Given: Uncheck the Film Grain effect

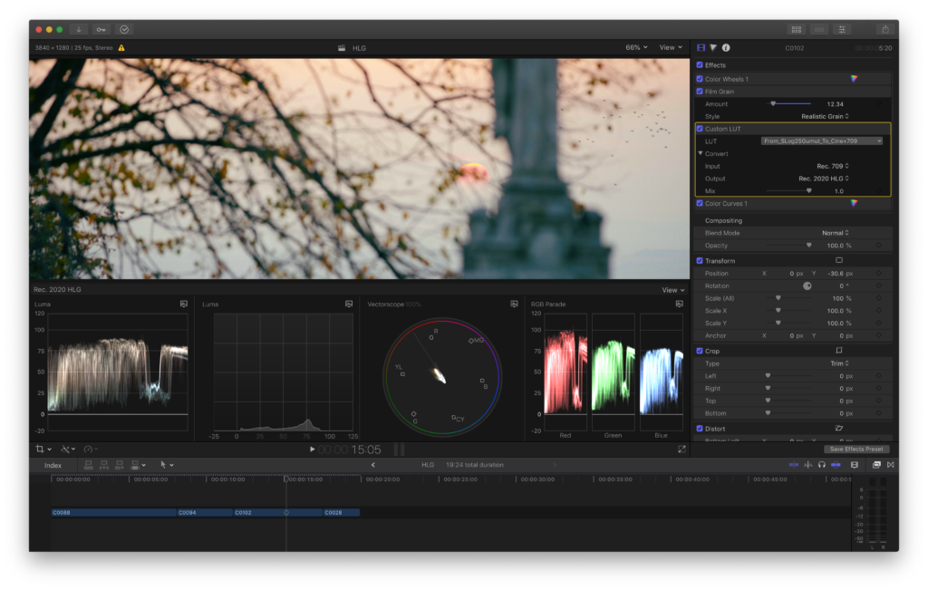Looking at the screenshot, I should point(700,92).
